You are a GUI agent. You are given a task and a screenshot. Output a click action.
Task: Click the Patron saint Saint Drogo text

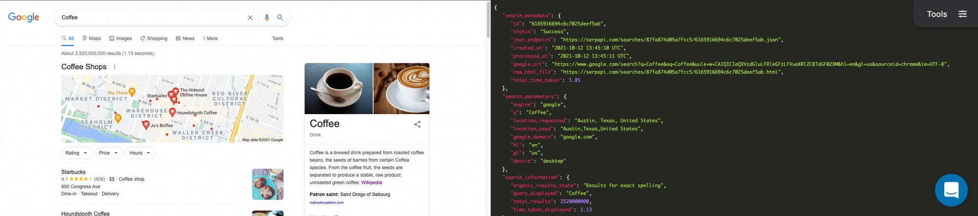350,194
